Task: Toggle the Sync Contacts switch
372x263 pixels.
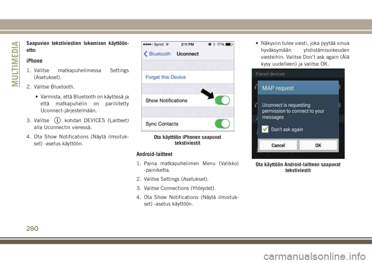Action: point(222,124)
